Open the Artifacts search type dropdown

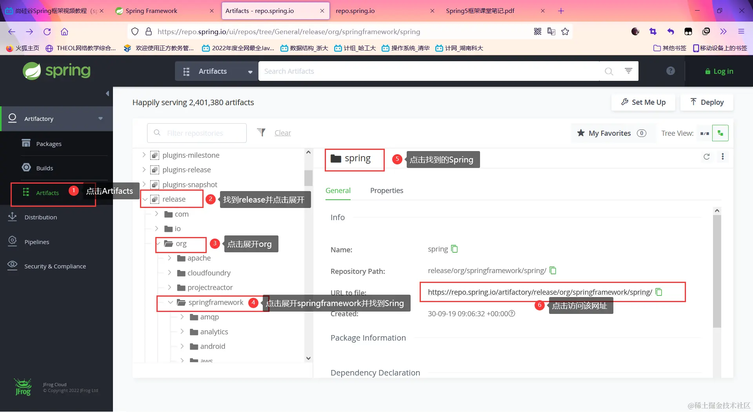click(216, 71)
